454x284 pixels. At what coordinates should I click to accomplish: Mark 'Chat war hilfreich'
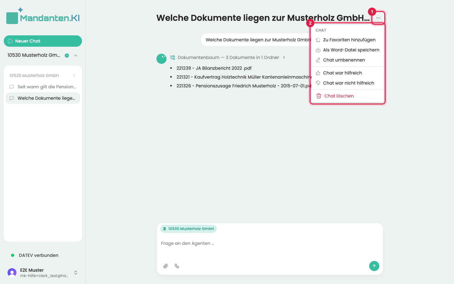click(347, 73)
